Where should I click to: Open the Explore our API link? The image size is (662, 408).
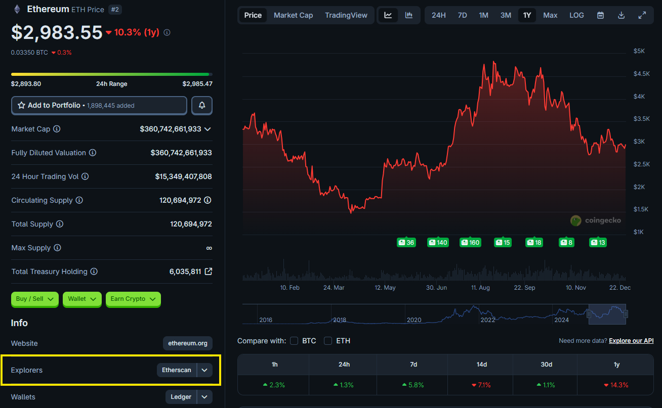point(631,341)
